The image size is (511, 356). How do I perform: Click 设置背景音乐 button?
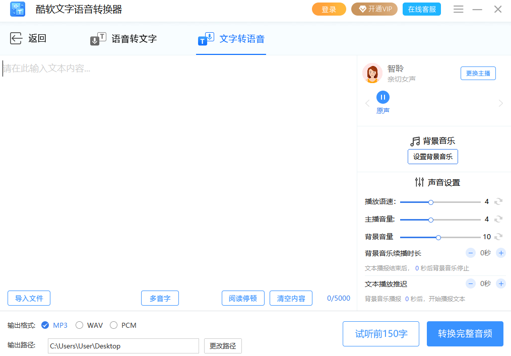click(433, 157)
